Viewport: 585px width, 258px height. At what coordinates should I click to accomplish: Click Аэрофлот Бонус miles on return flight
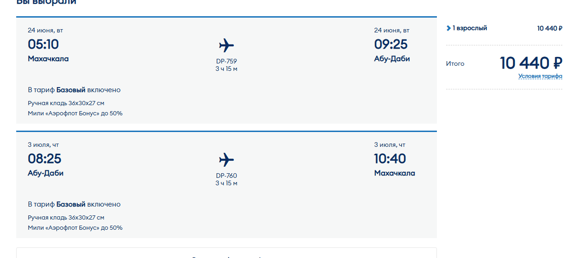(x=75, y=228)
